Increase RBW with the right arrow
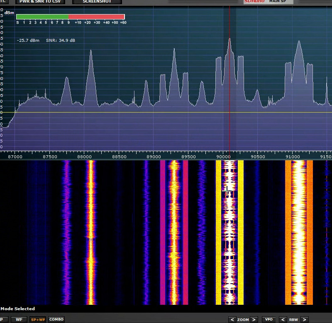 pos(304,319)
